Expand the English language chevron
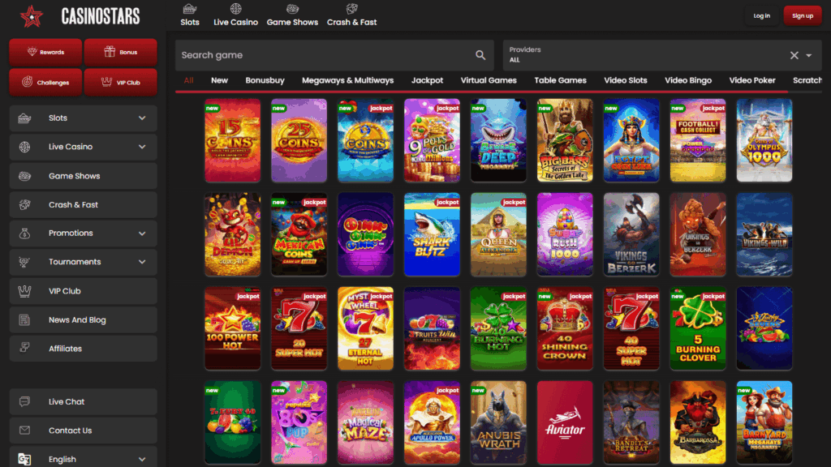 [x=142, y=459]
